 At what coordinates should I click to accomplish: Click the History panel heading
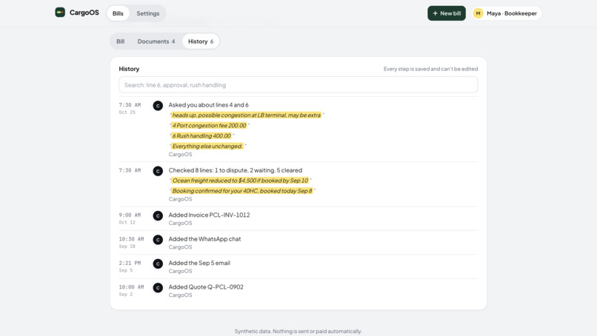tap(129, 69)
